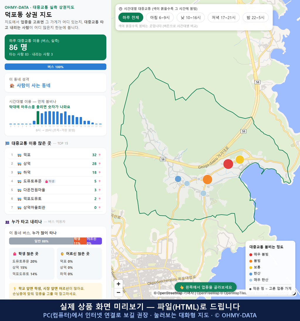
Task: Click the 덕포도뮤토 14% entry
Action: point(25,274)
